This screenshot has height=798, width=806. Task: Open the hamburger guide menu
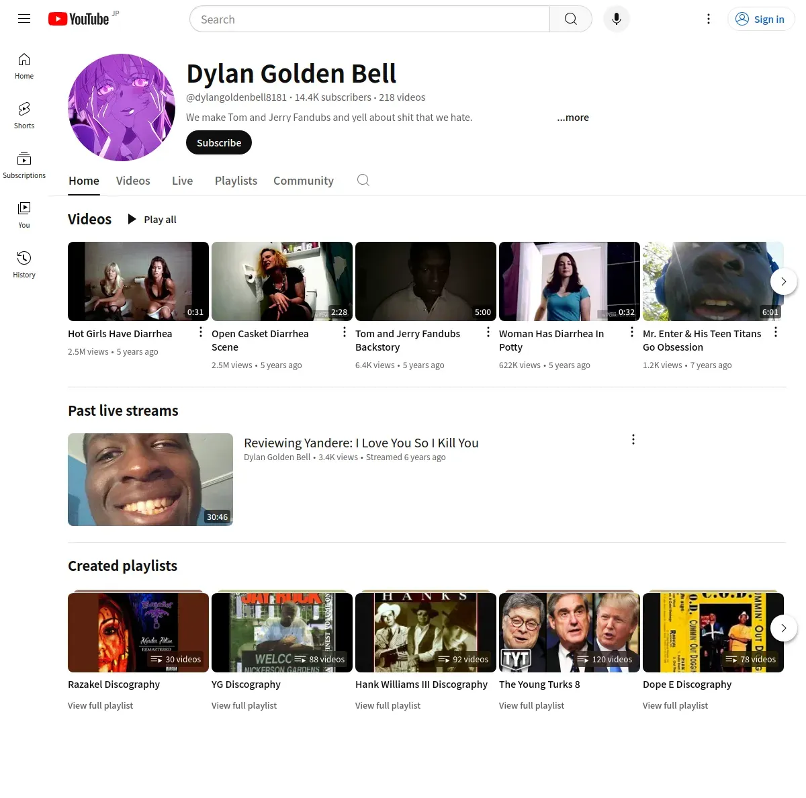[24, 19]
